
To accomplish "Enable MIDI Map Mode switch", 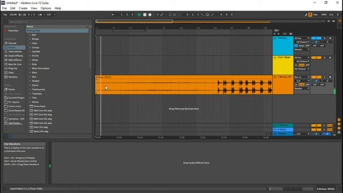I will click(x=324, y=14).
